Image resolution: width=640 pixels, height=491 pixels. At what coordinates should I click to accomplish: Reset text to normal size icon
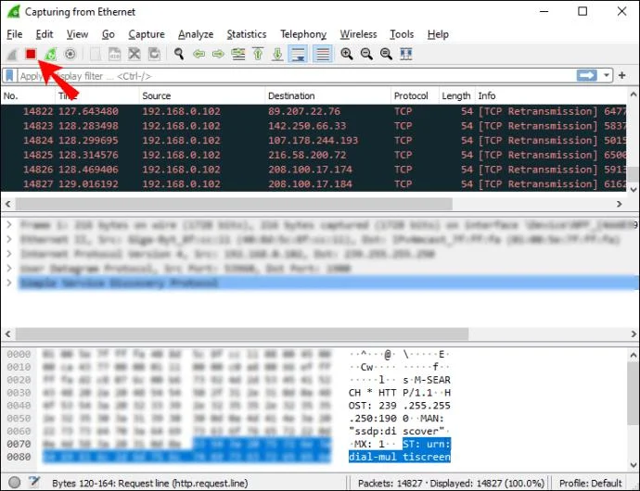pos(386,54)
